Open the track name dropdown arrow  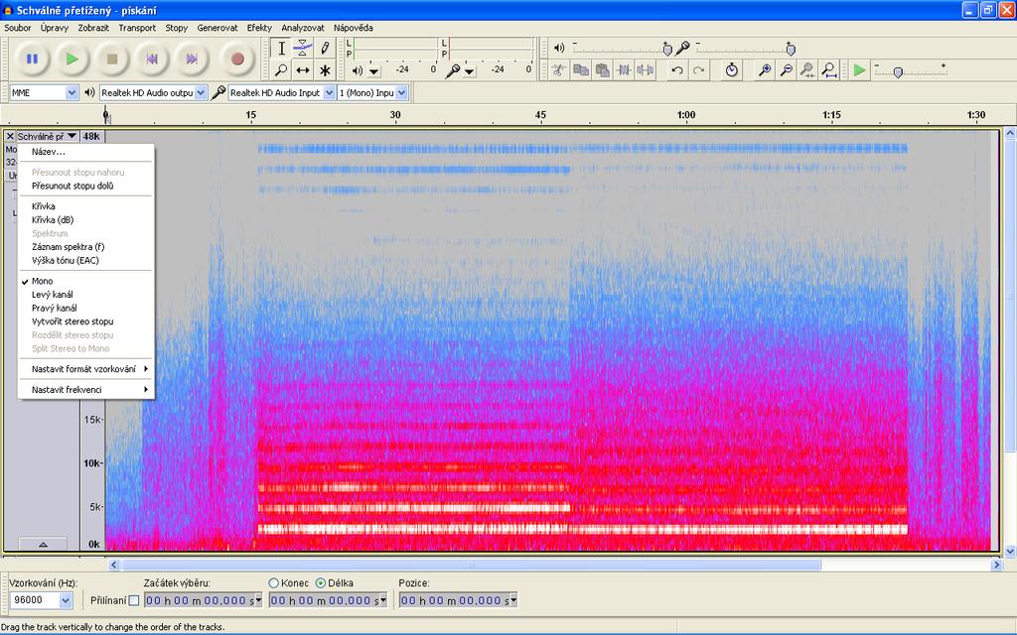click(x=72, y=136)
